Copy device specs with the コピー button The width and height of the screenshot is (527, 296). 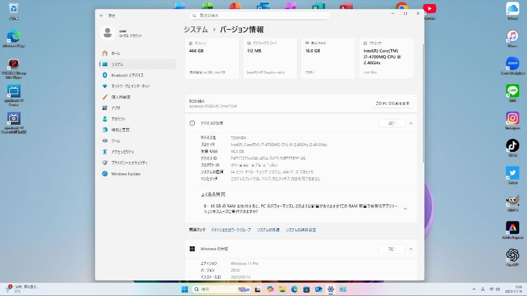click(391, 123)
